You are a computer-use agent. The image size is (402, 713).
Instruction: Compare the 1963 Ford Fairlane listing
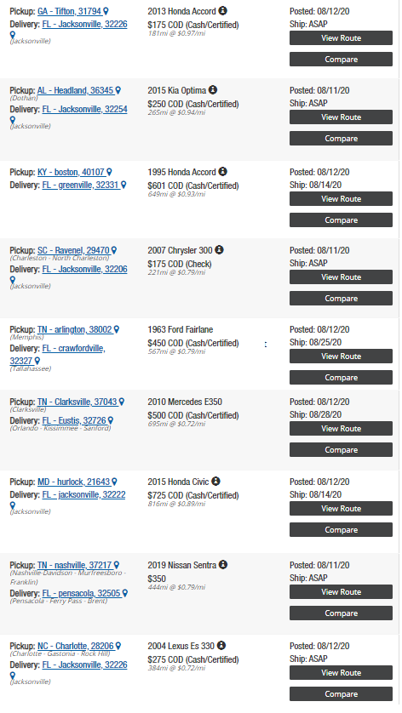pos(341,378)
